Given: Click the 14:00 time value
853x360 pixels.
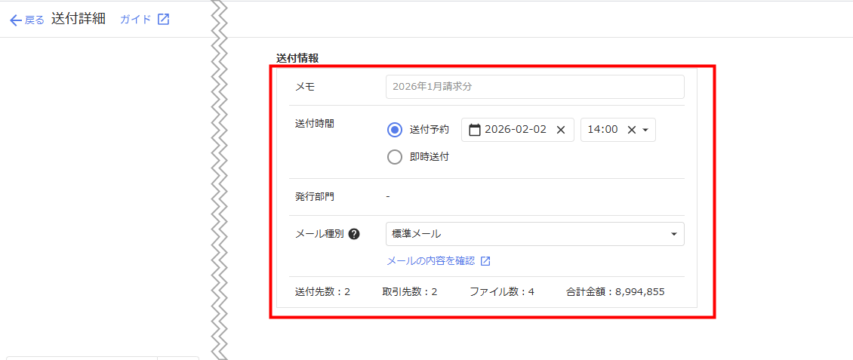Looking at the screenshot, I should click(602, 130).
